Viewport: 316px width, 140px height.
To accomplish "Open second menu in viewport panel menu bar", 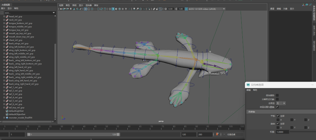I will [x=68, y=5].
